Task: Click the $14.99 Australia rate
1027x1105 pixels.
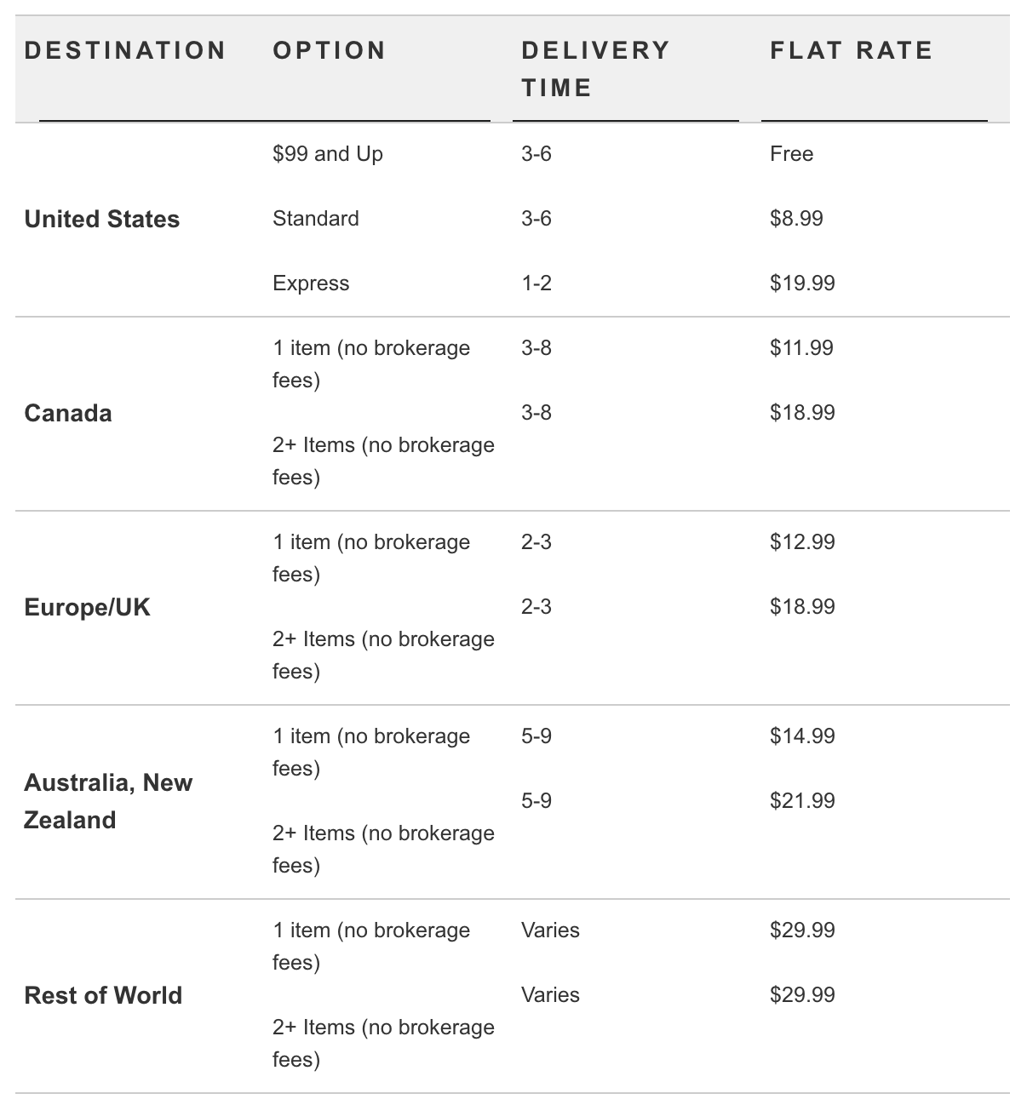Action: pyautogui.click(x=802, y=736)
